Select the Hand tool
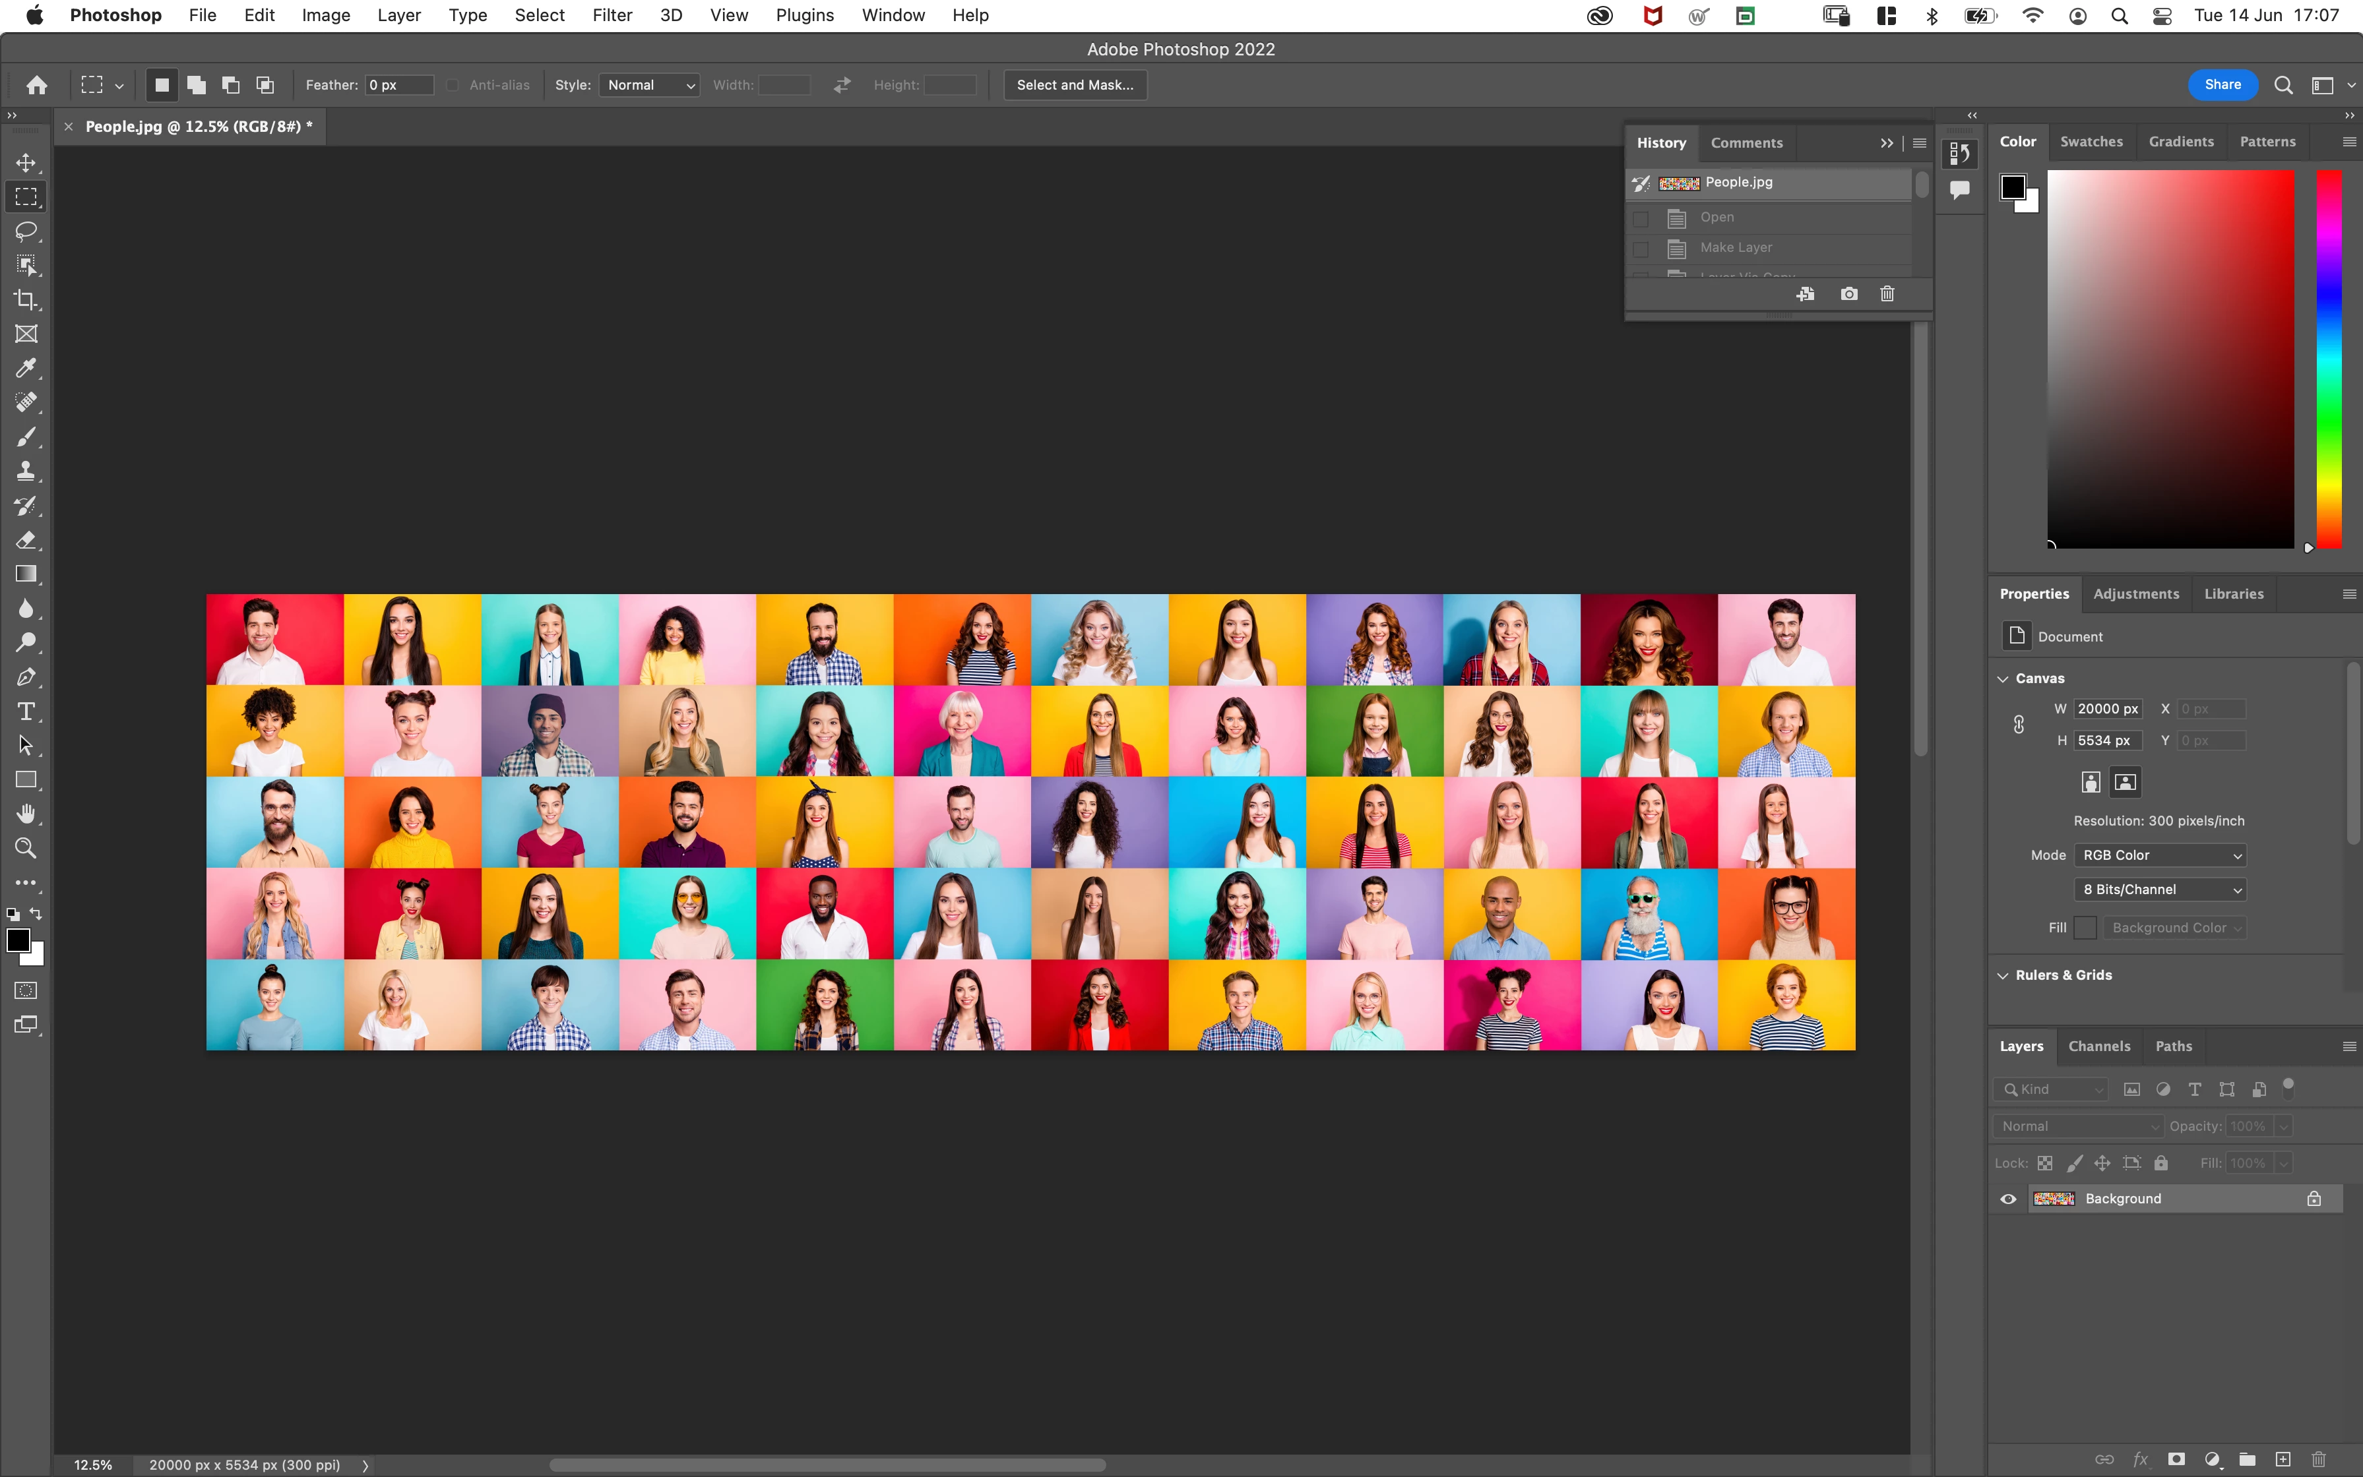This screenshot has width=2363, height=1477. pos(26,814)
